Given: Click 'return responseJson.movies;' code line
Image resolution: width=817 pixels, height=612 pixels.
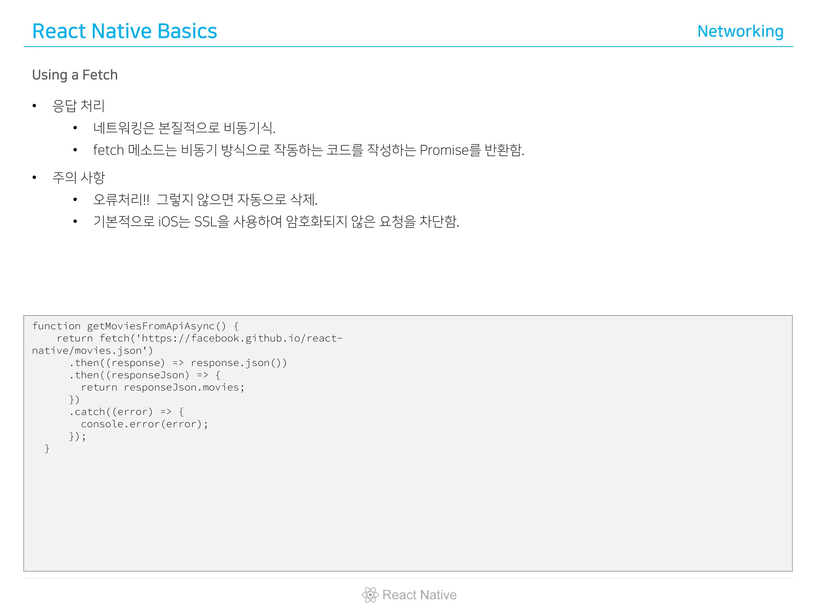Looking at the screenshot, I should click(163, 387).
